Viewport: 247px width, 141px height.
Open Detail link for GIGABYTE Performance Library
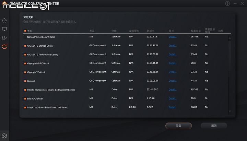point(173,54)
